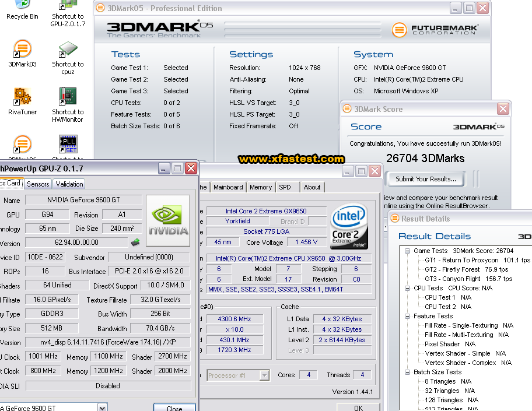The image size is (532, 411).
Task: Select the 8 Triangles row
Action: tap(448, 381)
